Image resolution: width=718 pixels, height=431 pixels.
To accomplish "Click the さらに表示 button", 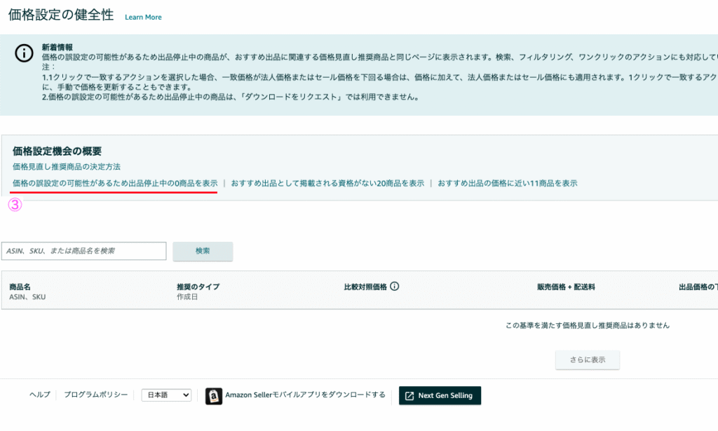I will 588,360.
